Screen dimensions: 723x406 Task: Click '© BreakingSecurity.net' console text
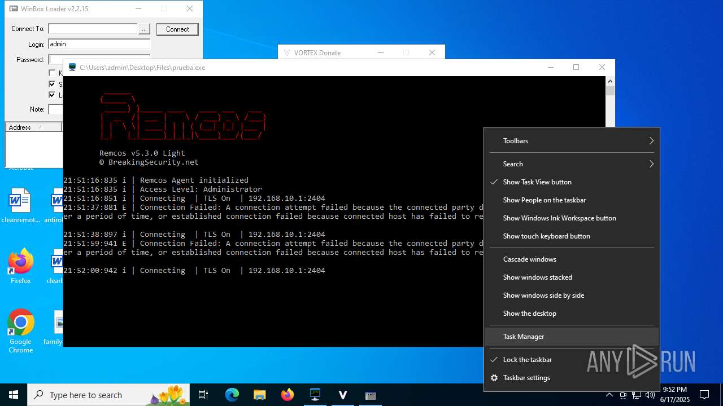click(x=149, y=162)
